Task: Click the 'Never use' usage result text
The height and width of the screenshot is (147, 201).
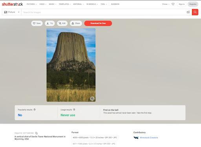Action: click(68, 115)
